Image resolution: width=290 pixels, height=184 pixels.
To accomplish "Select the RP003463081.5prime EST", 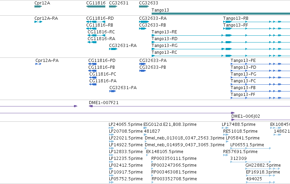I will point(152,176).
